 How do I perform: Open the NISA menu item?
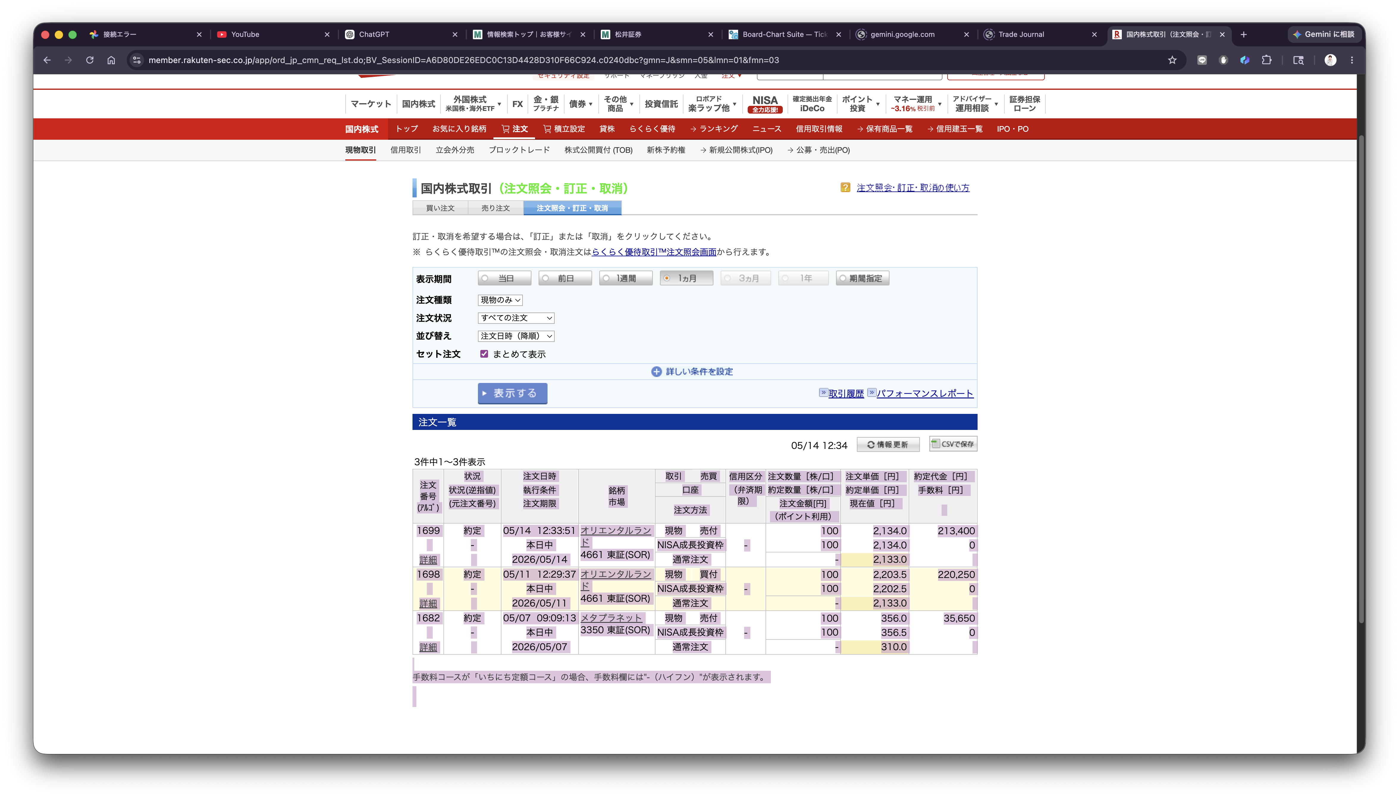point(765,103)
